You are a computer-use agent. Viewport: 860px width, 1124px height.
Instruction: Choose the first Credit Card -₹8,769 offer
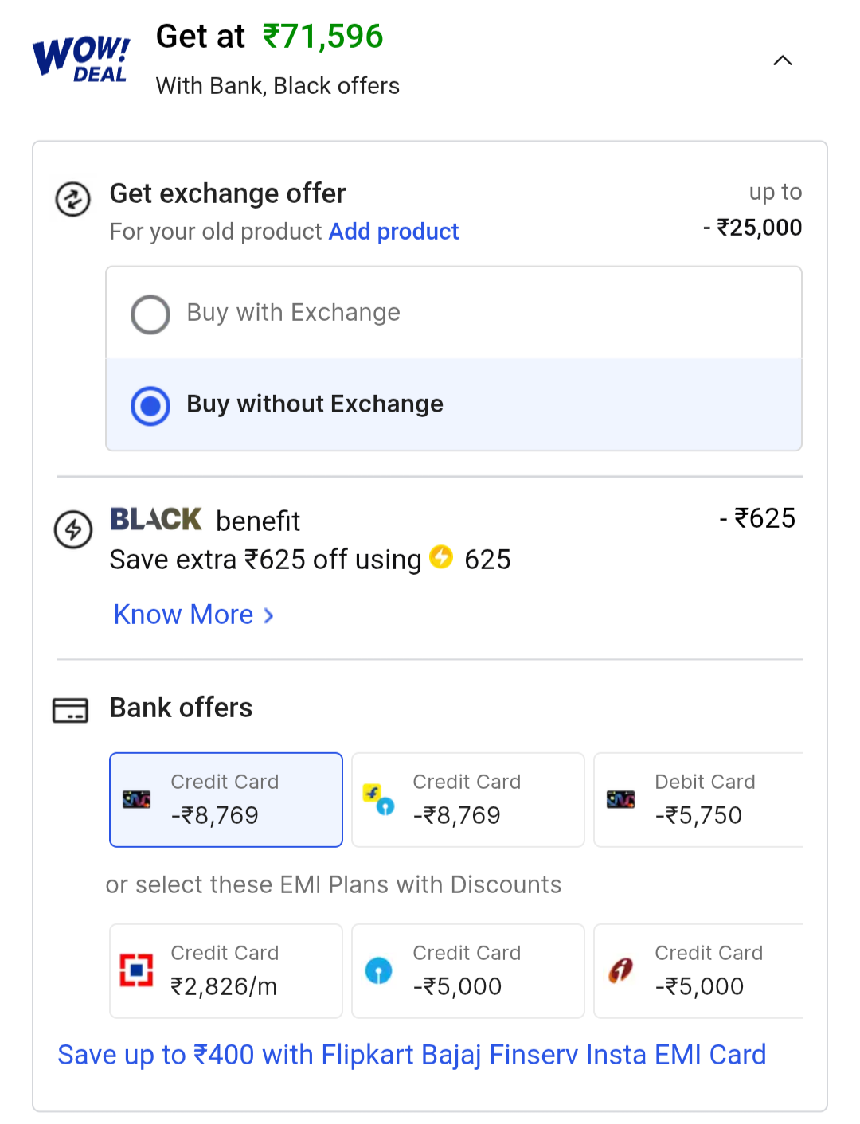(x=226, y=800)
